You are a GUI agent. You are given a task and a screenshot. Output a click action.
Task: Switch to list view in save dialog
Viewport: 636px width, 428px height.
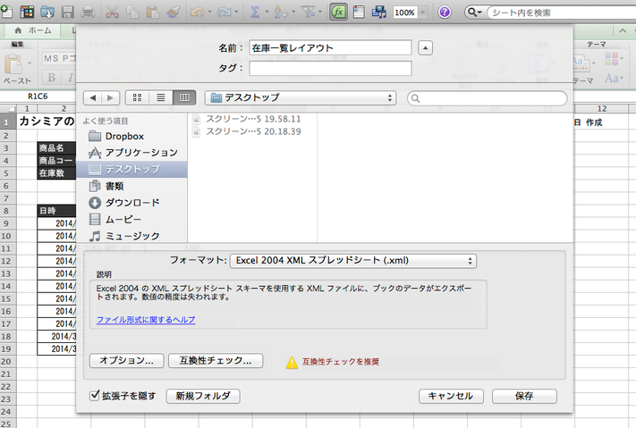[x=161, y=97]
